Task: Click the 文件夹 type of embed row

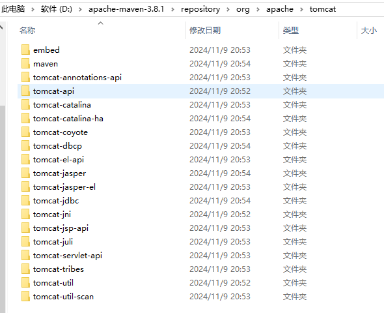Action: 295,50
